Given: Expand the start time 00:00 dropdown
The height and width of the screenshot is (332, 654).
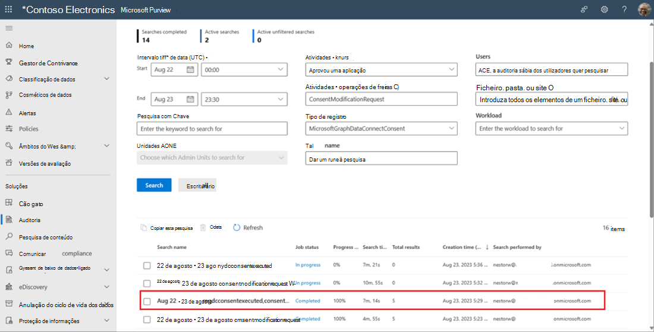Looking at the screenshot, I should [x=244, y=69].
